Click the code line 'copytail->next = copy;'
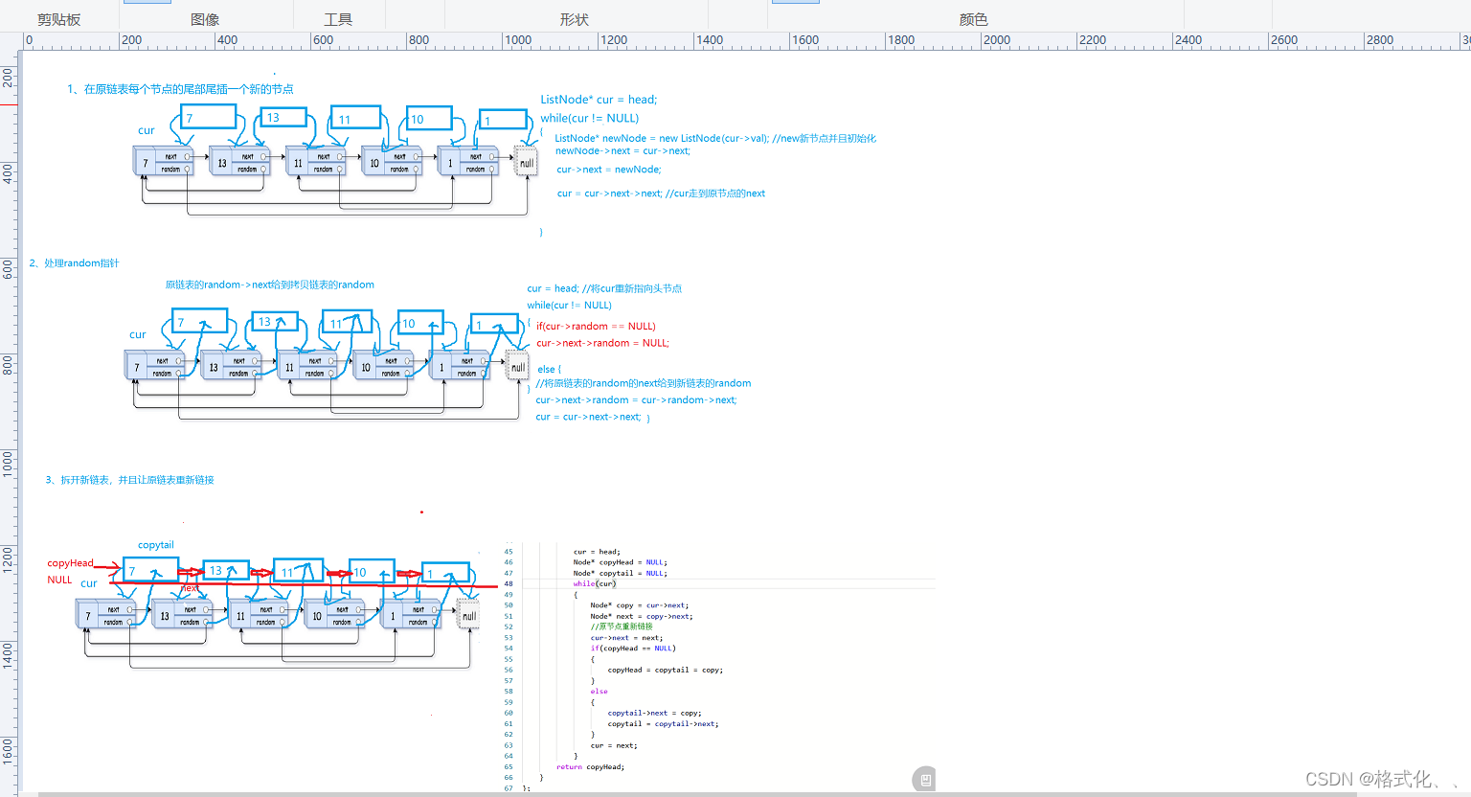Viewport: 1471px width, 797px height. tap(654, 714)
